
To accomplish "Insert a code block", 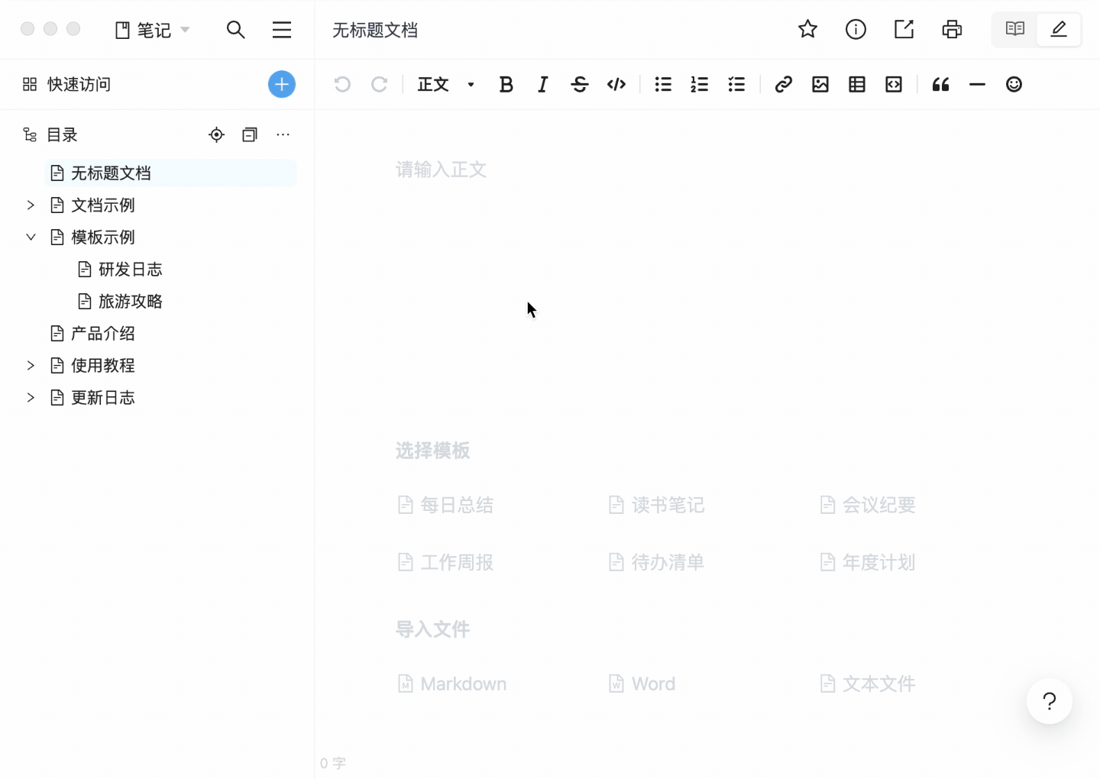I will pos(894,84).
